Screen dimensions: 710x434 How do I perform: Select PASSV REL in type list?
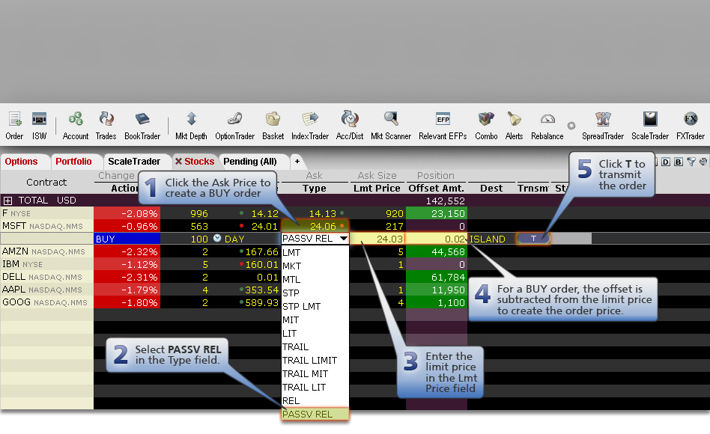pyautogui.click(x=315, y=414)
